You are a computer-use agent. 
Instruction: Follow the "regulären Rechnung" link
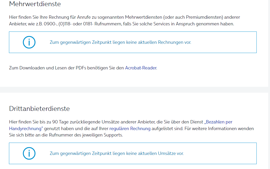tap(130, 129)
